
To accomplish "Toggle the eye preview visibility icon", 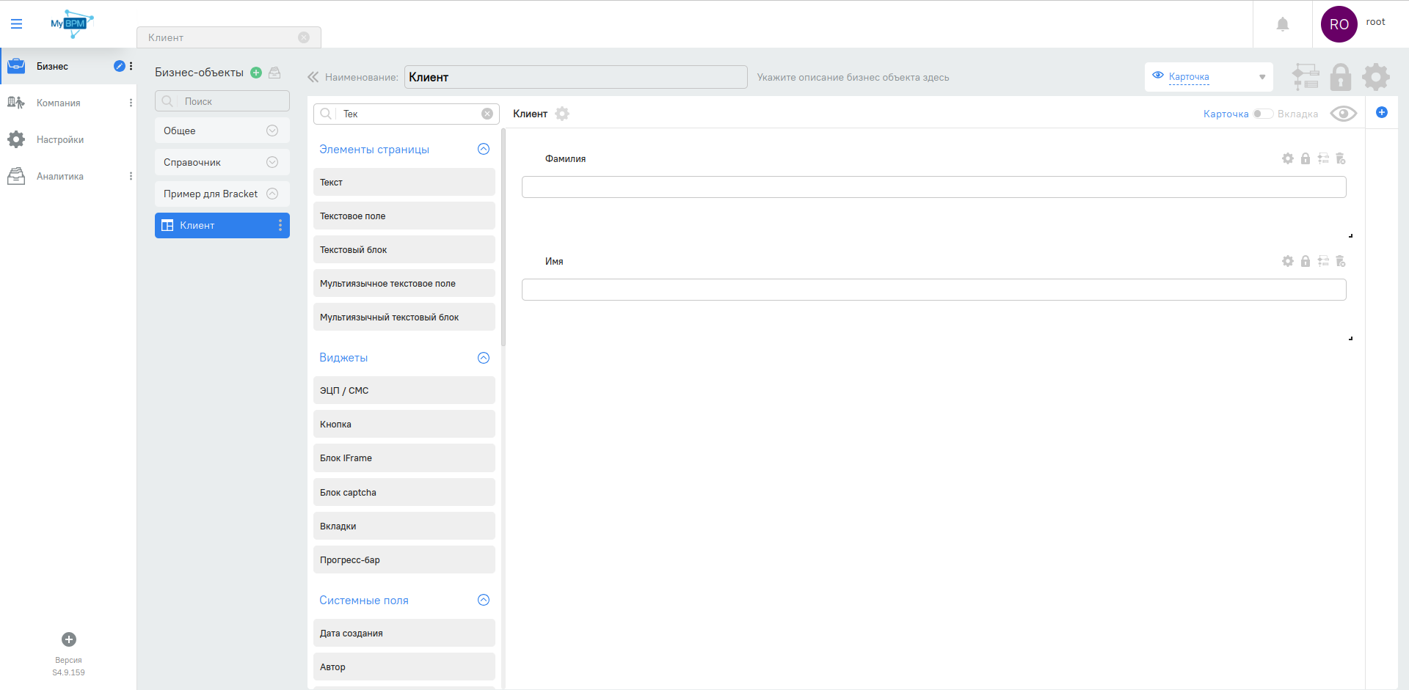I will (x=1343, y=114).
